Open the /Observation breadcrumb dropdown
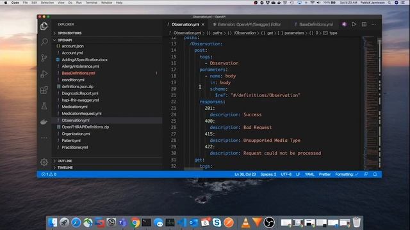The image size is (410, 230). click(x=245, y=33)
